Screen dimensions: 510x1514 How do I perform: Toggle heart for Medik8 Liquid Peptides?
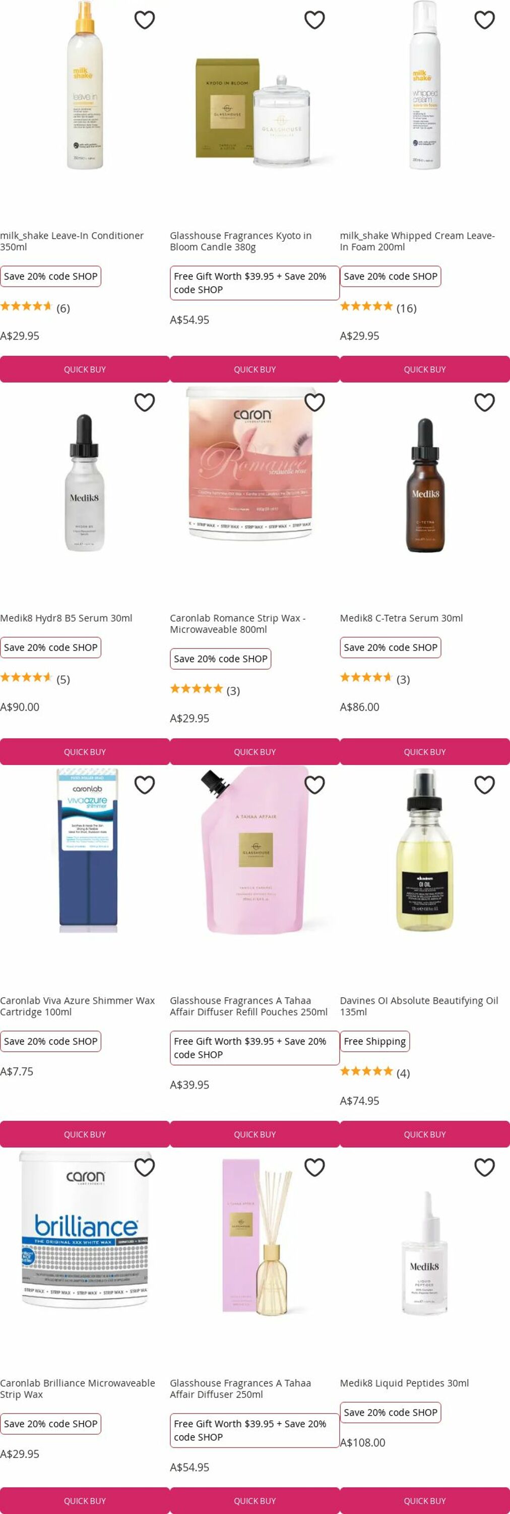tap(484, 1168)
